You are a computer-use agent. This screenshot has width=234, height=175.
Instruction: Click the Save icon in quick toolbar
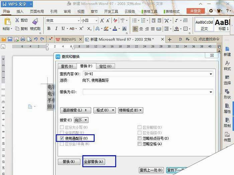pyautogui.click(x=10, y=39)
